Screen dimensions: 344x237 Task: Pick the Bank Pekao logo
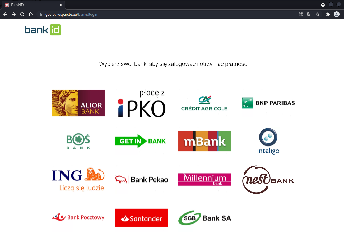(x=142, y=179)
